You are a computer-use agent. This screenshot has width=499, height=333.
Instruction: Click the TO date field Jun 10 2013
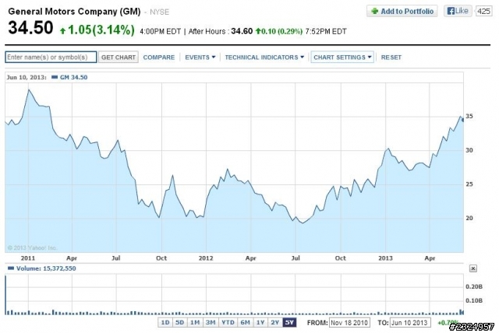coord(410,323)
